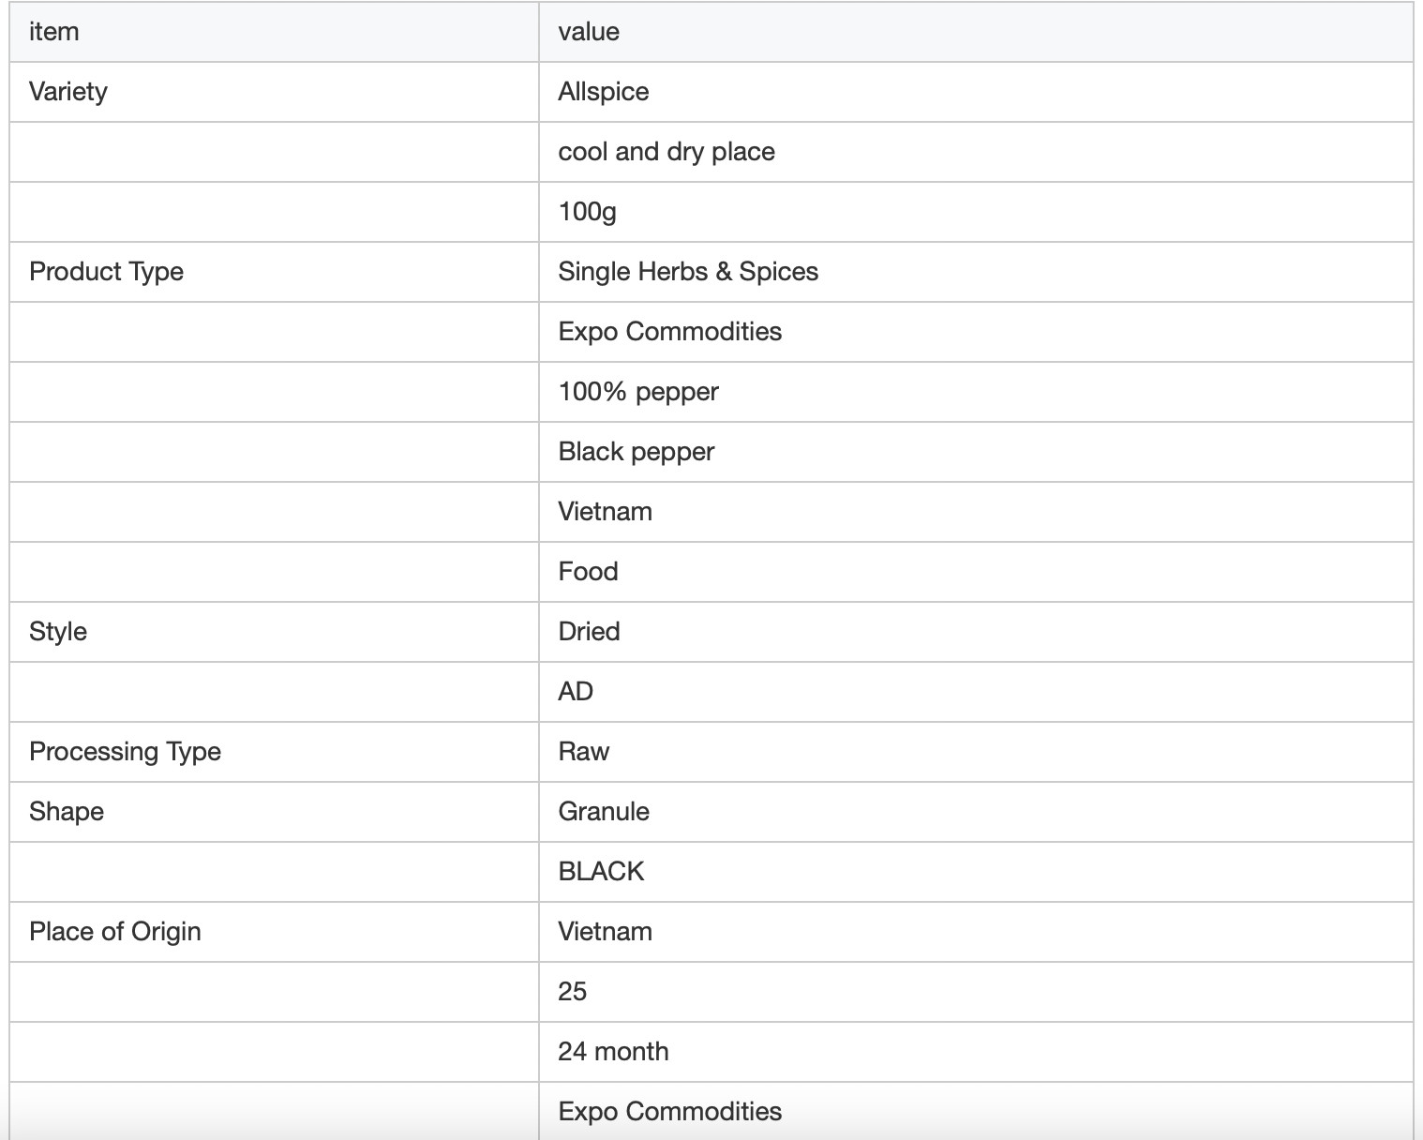The height and width of the screenshot is (1140, 1423).
Task: Click the Raw value cell
Action: click(976, 752)
